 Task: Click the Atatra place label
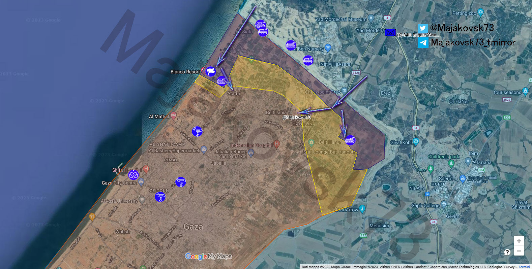(x=234, y=93)
